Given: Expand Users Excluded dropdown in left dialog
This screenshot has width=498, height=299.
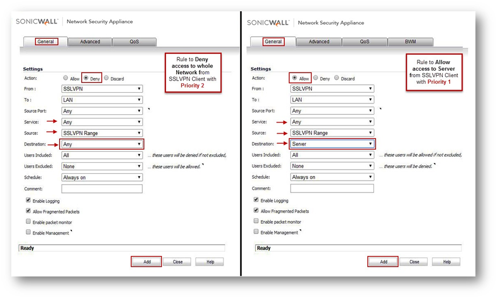Looking at the screenshot, I should [x=102, y=166].
